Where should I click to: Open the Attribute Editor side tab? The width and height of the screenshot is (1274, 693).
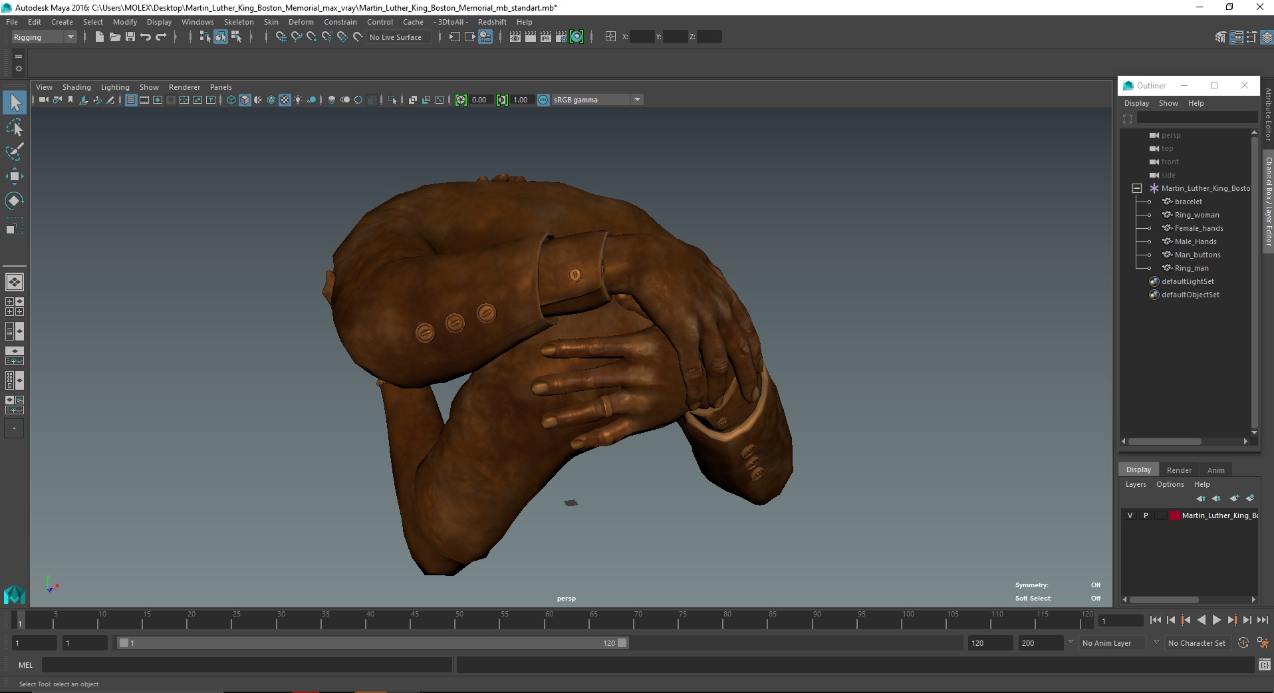point(1268,114)
